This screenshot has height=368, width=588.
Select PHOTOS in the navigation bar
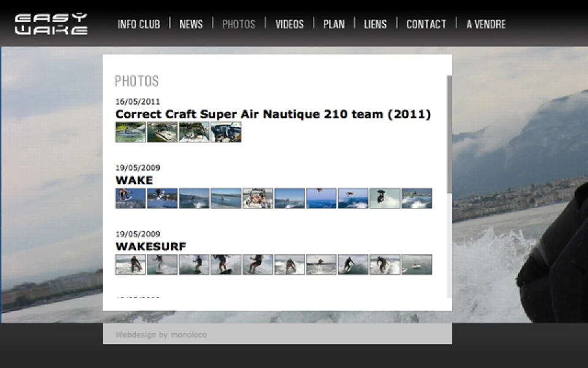coord(239,25)
